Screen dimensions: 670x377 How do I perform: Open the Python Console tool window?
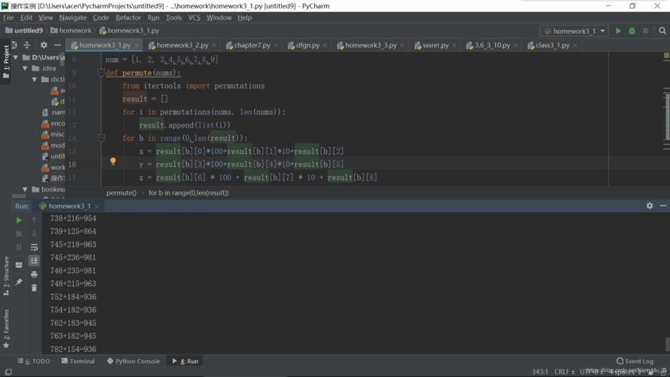pyautogui.click(x=133, y=361)
